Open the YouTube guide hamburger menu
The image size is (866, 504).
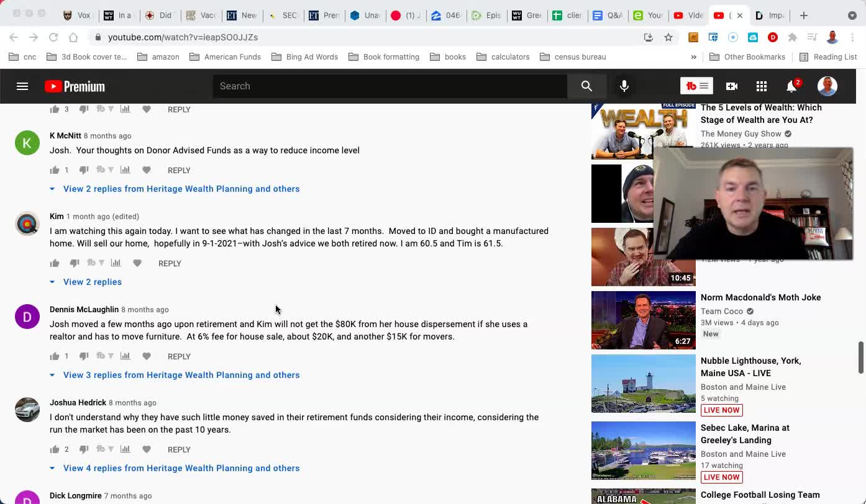22,86
